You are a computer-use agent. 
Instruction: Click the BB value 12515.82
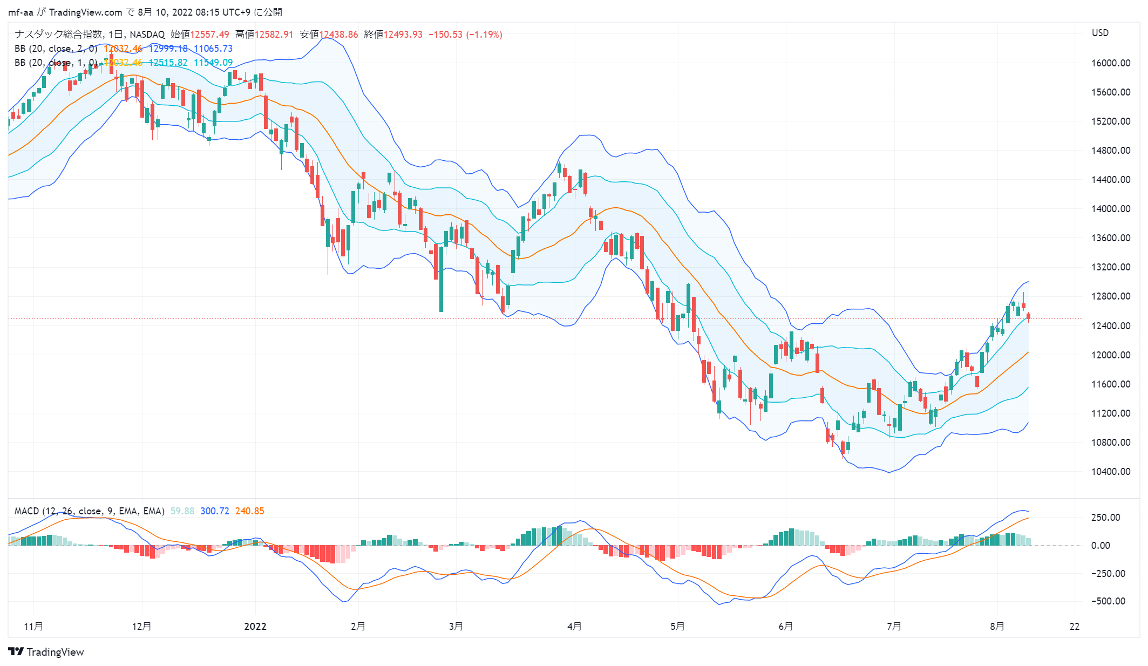(x=168, y=63)
